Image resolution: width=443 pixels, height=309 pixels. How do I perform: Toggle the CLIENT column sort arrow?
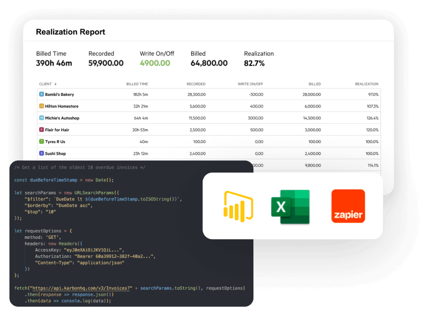tap(56, 84)
